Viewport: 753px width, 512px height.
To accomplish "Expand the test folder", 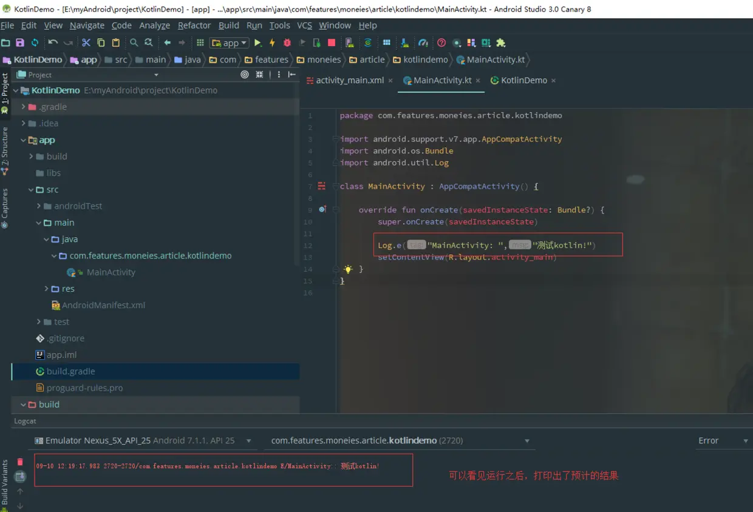I will 38,322.
